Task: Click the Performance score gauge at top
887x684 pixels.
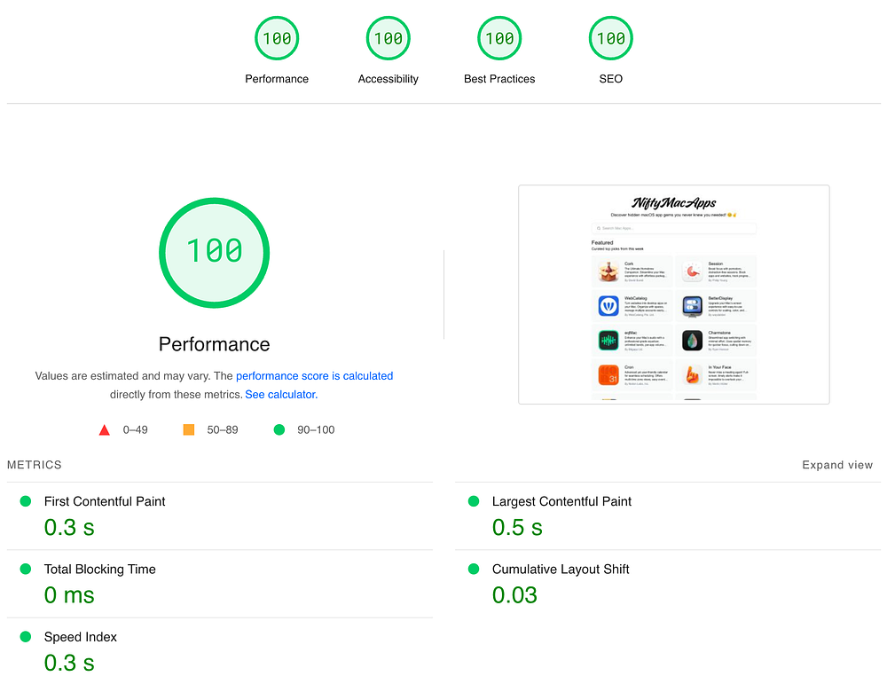Action: (277, 38)
